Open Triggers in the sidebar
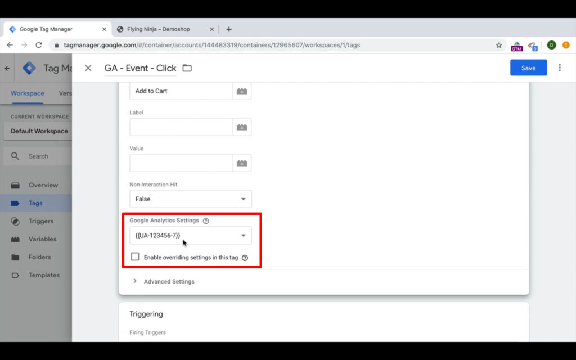576x360 pixels. pyautogui.click(x=36, y=221)
